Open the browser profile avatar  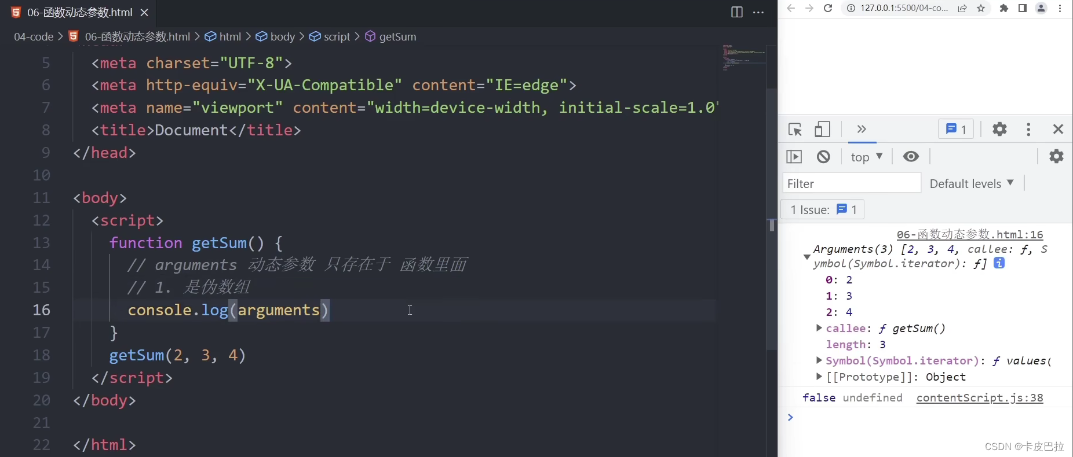point(1041,8)
